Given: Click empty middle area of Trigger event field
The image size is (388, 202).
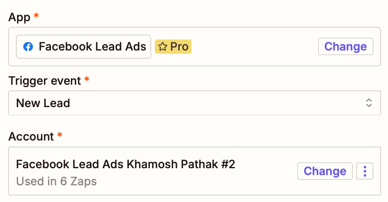Looking at the screenshot, I should pyautogui.click(x=216, y=103).
